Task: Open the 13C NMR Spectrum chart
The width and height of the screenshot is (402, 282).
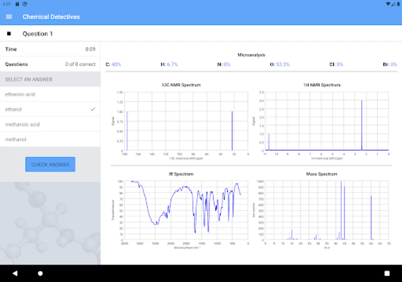Action: (x=181, y=122)
